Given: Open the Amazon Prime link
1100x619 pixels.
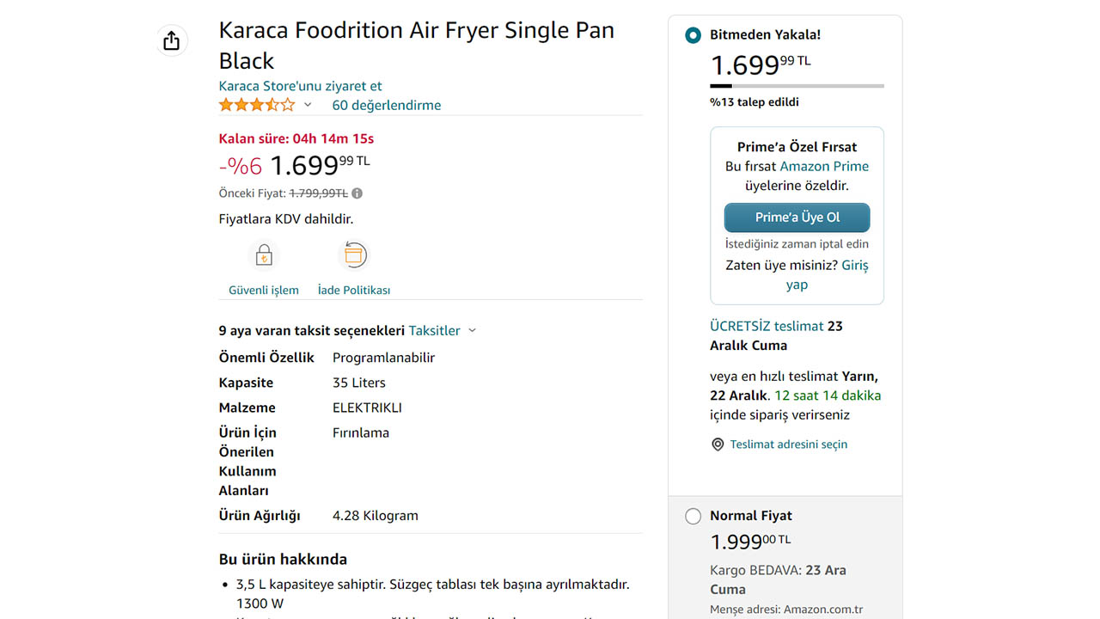Looking at the screenshot, I should 824,166.
